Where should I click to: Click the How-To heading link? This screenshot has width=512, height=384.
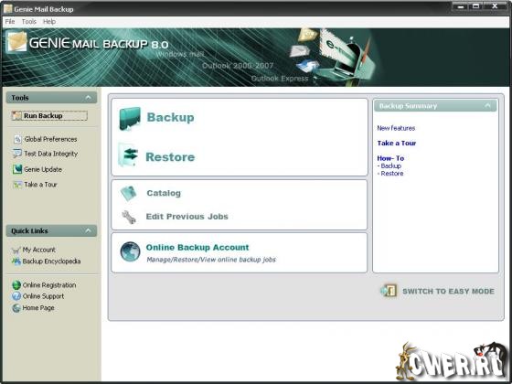tap(390, 158)
